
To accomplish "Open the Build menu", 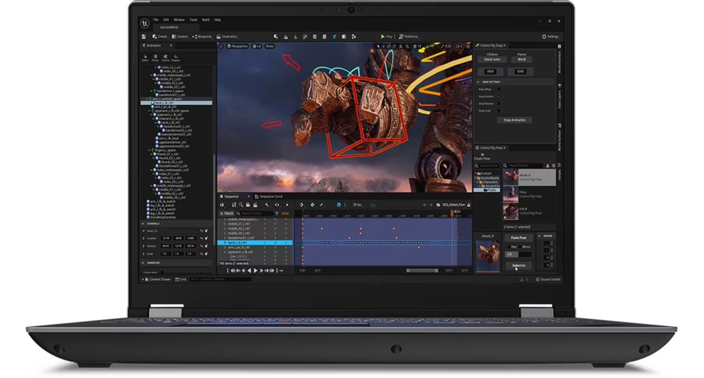I will pos(206,20).
